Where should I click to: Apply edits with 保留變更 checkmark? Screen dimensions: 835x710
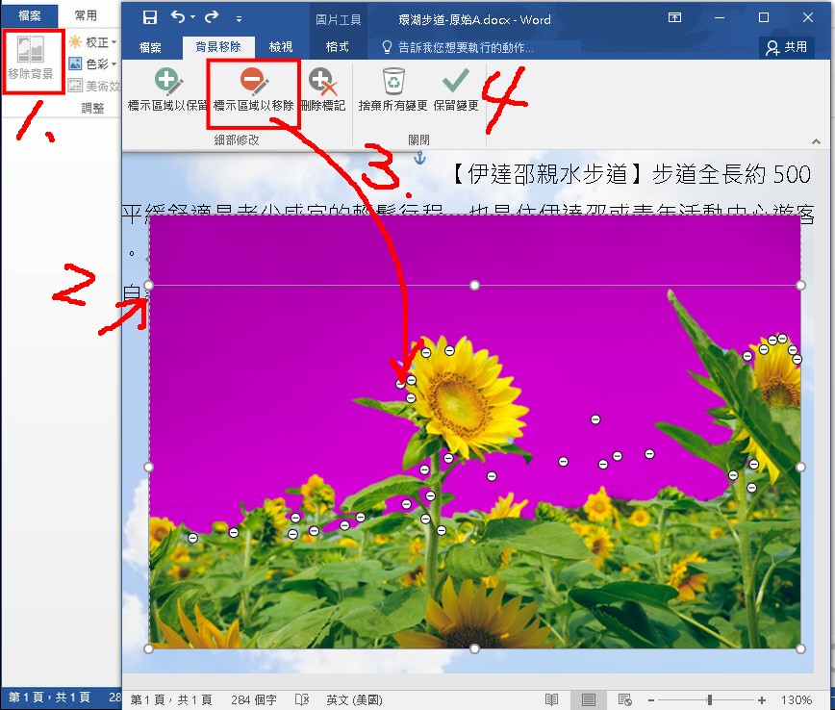tap(455, 89)
